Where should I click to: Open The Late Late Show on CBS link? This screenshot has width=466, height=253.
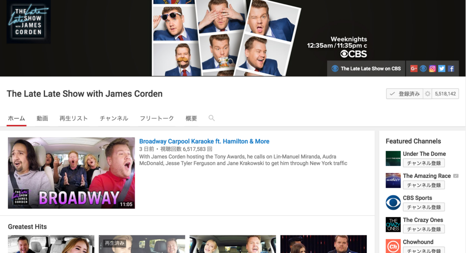tap(366, 69)
